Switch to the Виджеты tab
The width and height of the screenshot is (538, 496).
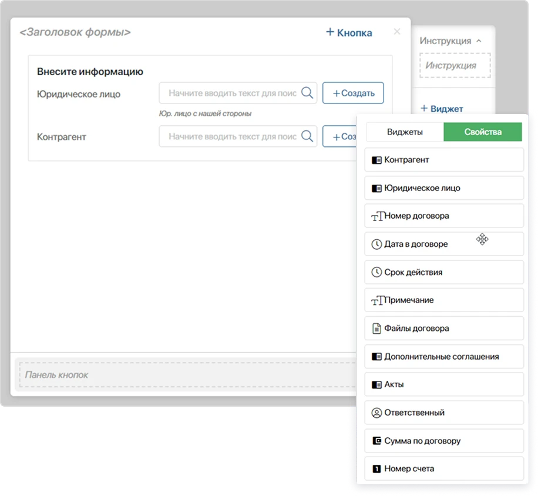pyautogui.click(x=405, y=132)
